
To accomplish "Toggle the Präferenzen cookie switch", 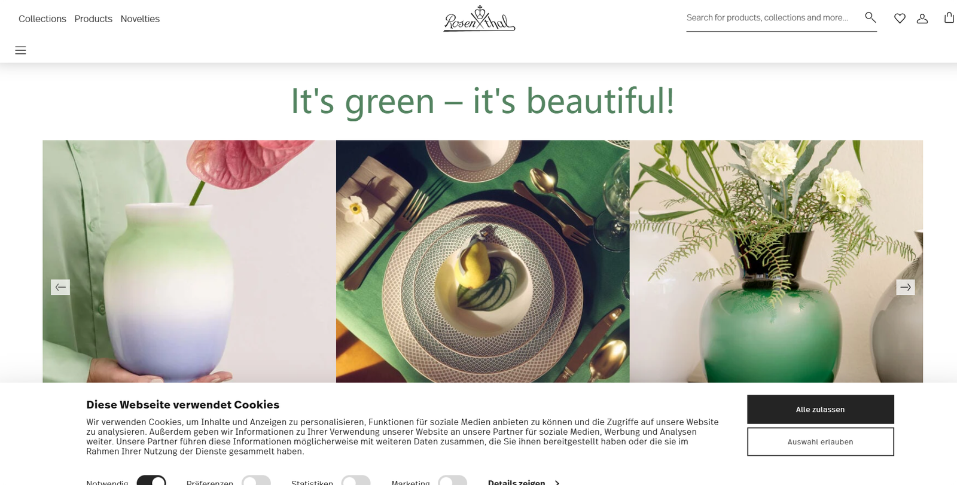I will click(x=256, y=480).
